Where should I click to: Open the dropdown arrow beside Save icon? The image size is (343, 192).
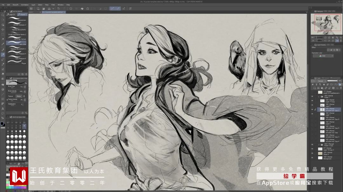click(53, 9)
